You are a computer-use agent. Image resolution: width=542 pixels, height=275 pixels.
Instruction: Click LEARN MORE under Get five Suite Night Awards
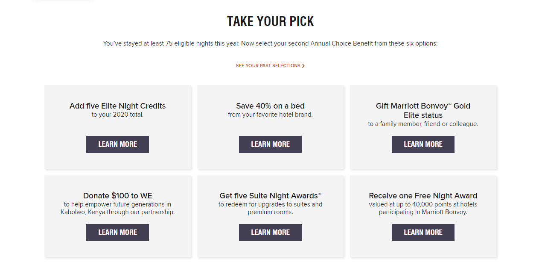point(270,232)
